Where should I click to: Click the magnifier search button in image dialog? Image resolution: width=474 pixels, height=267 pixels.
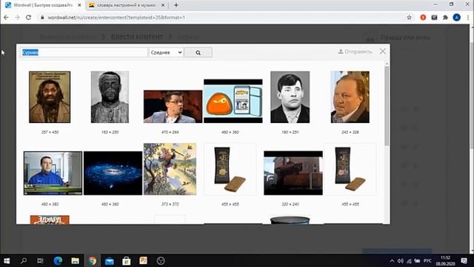pos(198,53)
